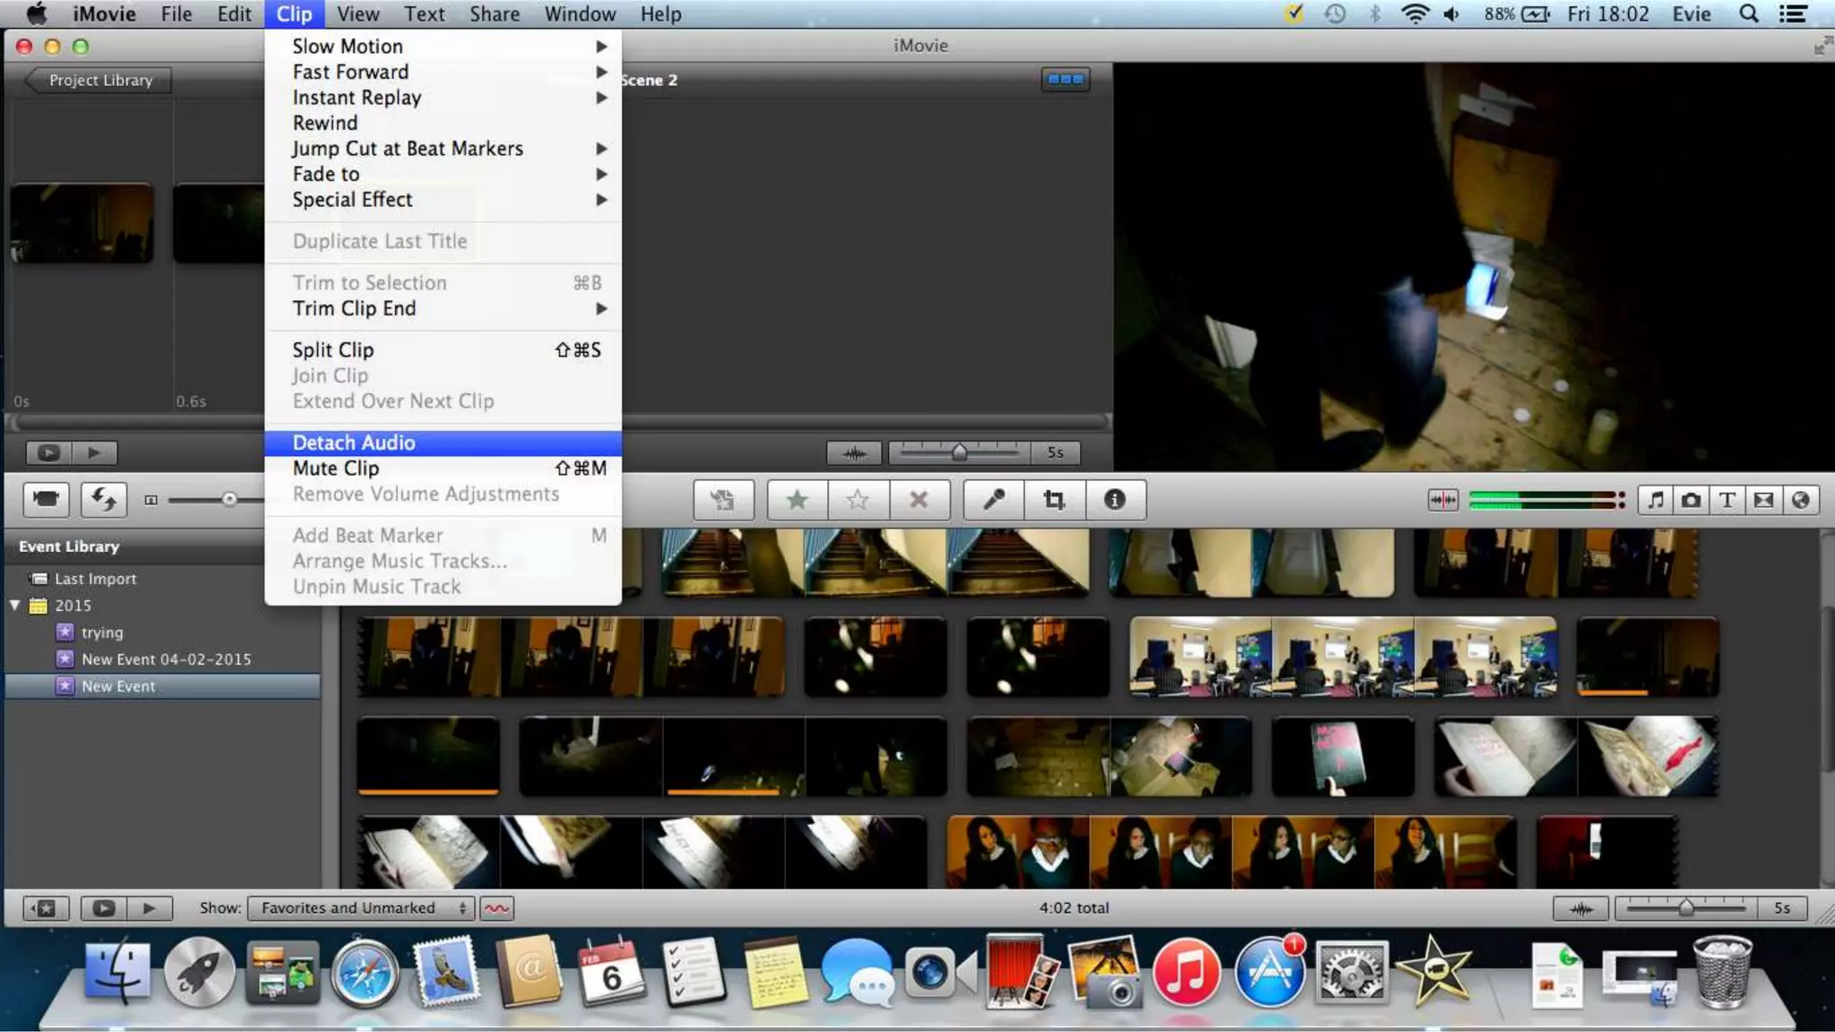The image size is (1835, 1032).
Task: Open Photo Booth from the Dock
Action: click(1021, 973)
